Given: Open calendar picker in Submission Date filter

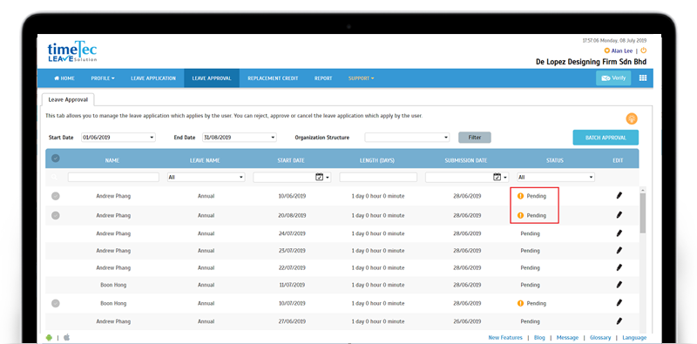Looking at the screenshot, I should [497, 177].
